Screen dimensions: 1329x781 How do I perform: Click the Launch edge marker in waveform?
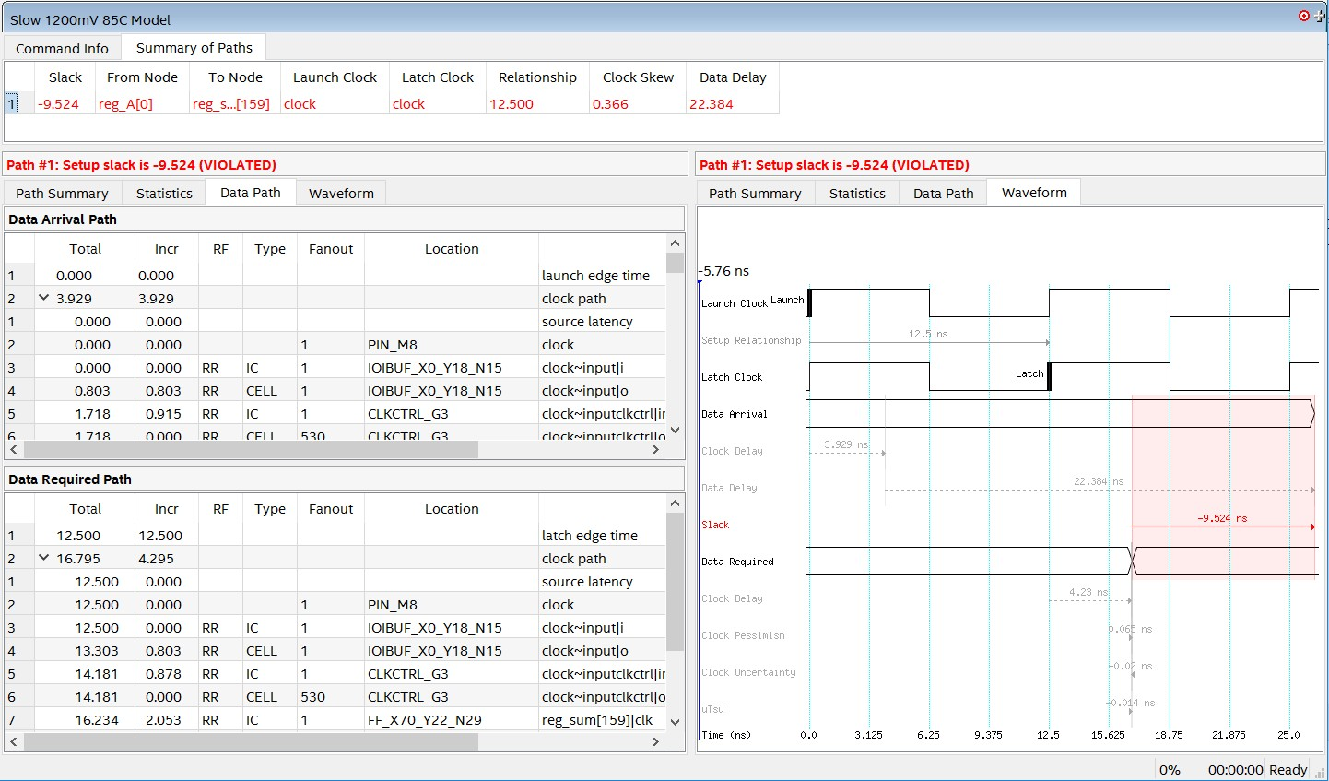(x=809, y=302)
